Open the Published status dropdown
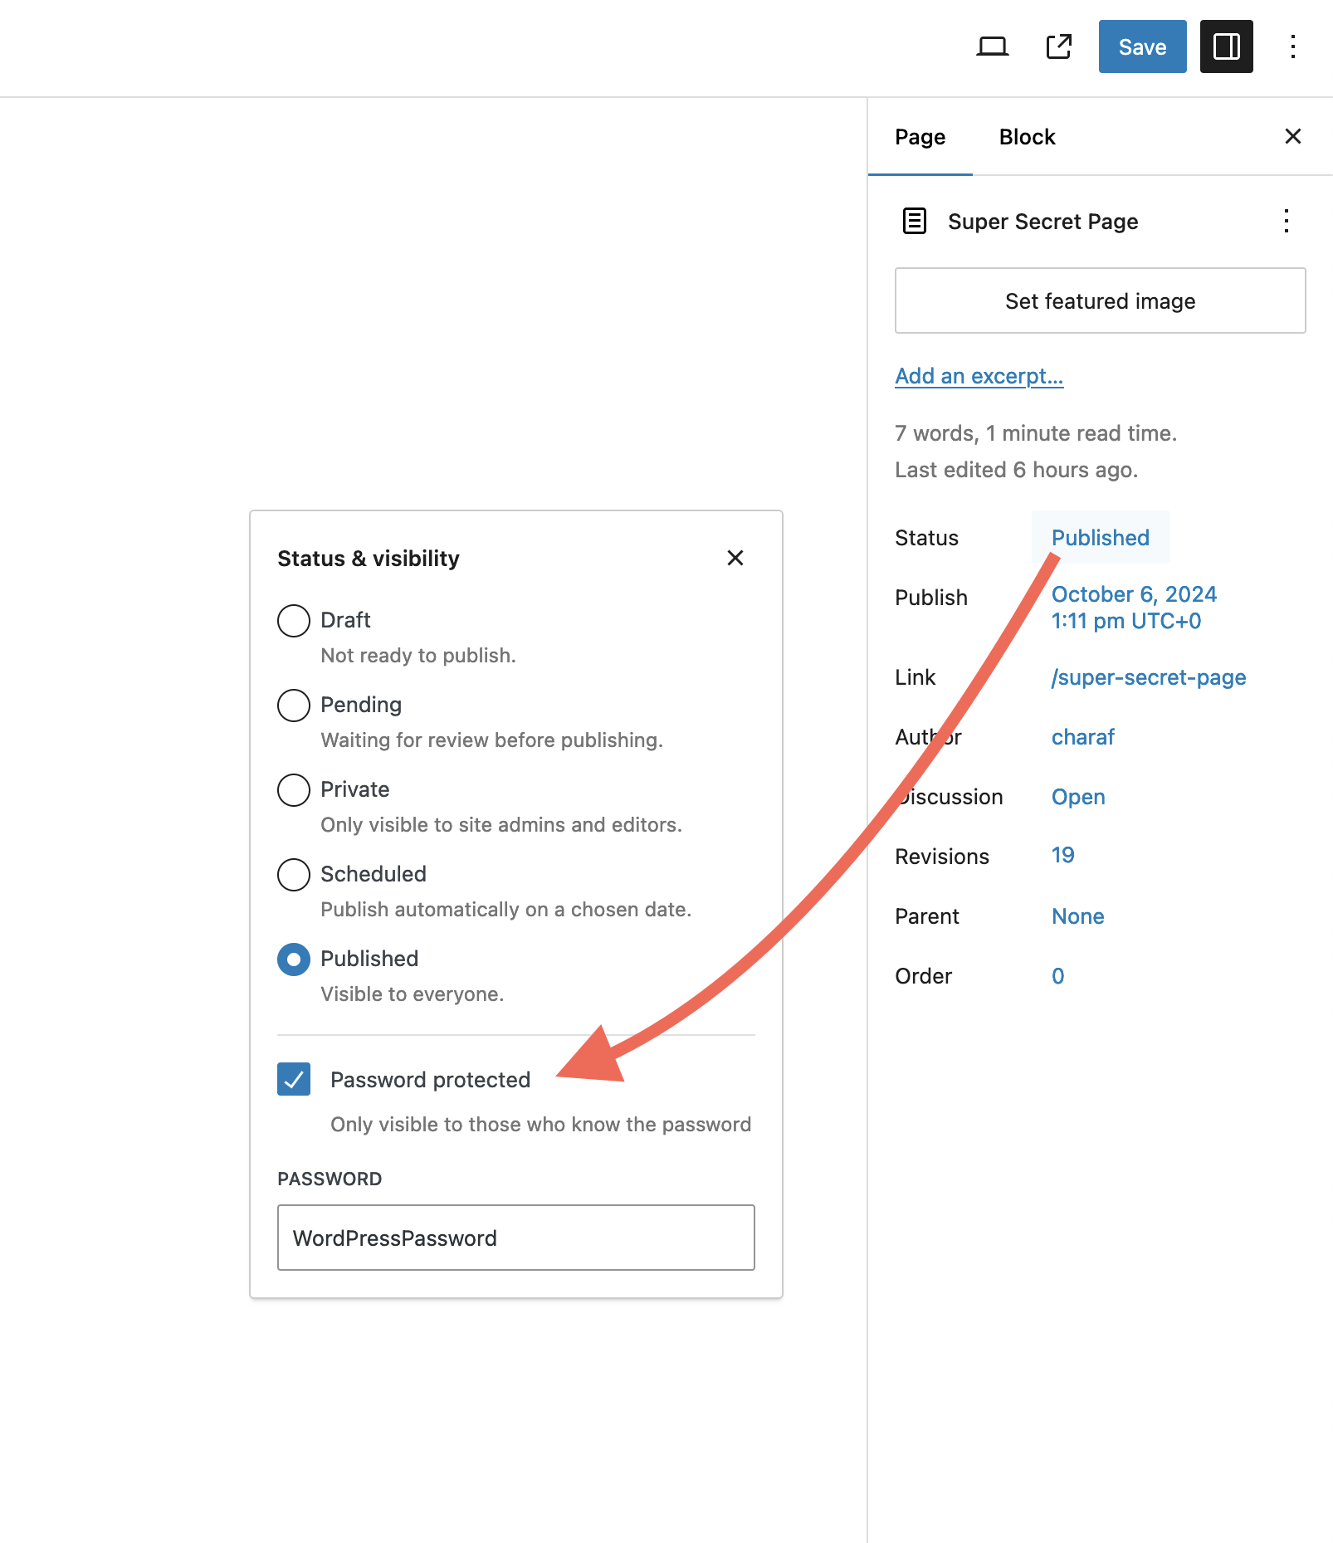The width and height of the screenshot is (1333, 1543). (1100, 538)
